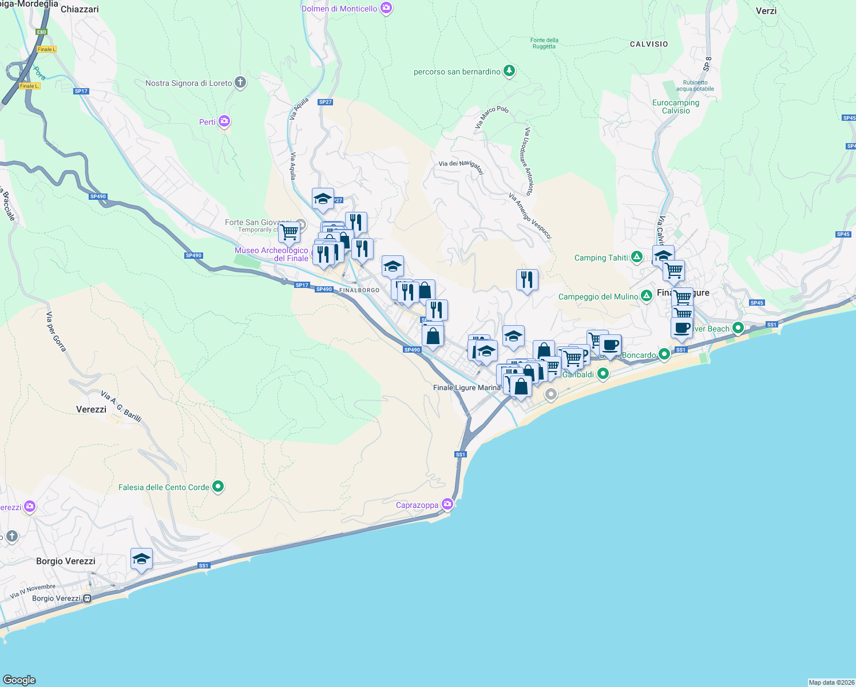
Task: Select the Borgio Verezzi train station marker
Action: pos(86,598)
